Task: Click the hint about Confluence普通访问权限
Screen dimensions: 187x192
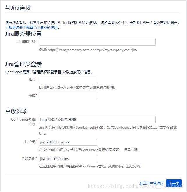Action: point(89,150)
